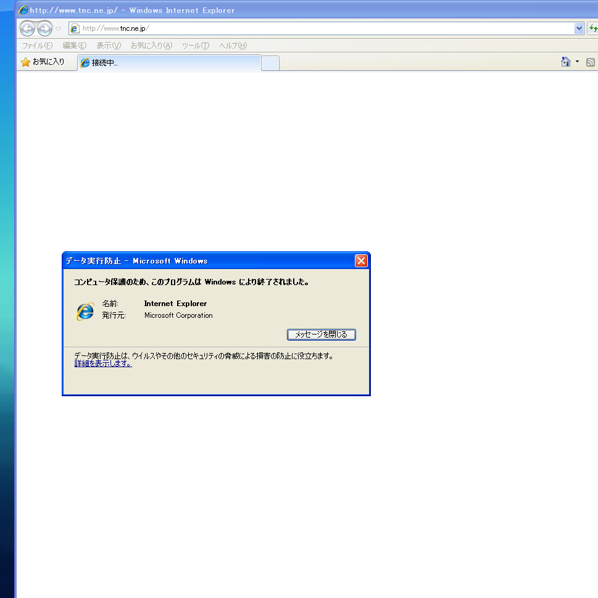598x598 pixels.
Task: Open the 表示(V) menu
Action: (109, 46)
